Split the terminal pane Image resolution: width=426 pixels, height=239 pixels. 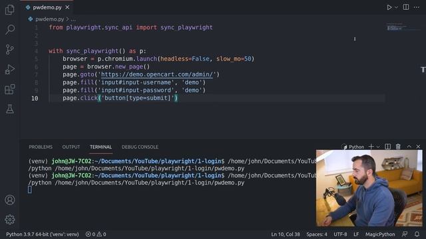click(x=387, y=147)
